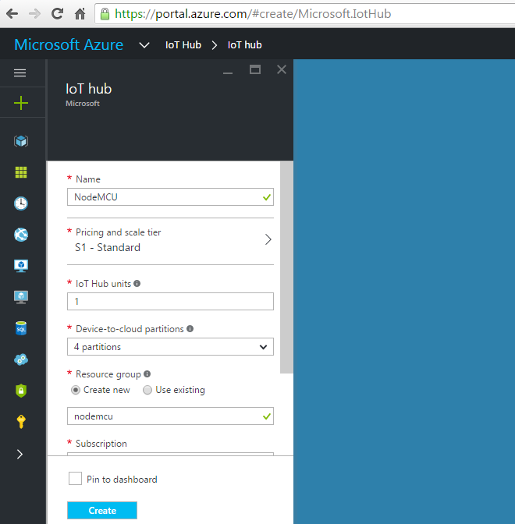The height and width of the screenshot is (524, 515).
Task: Maximize the IoT hub blade
Action: 255,69
